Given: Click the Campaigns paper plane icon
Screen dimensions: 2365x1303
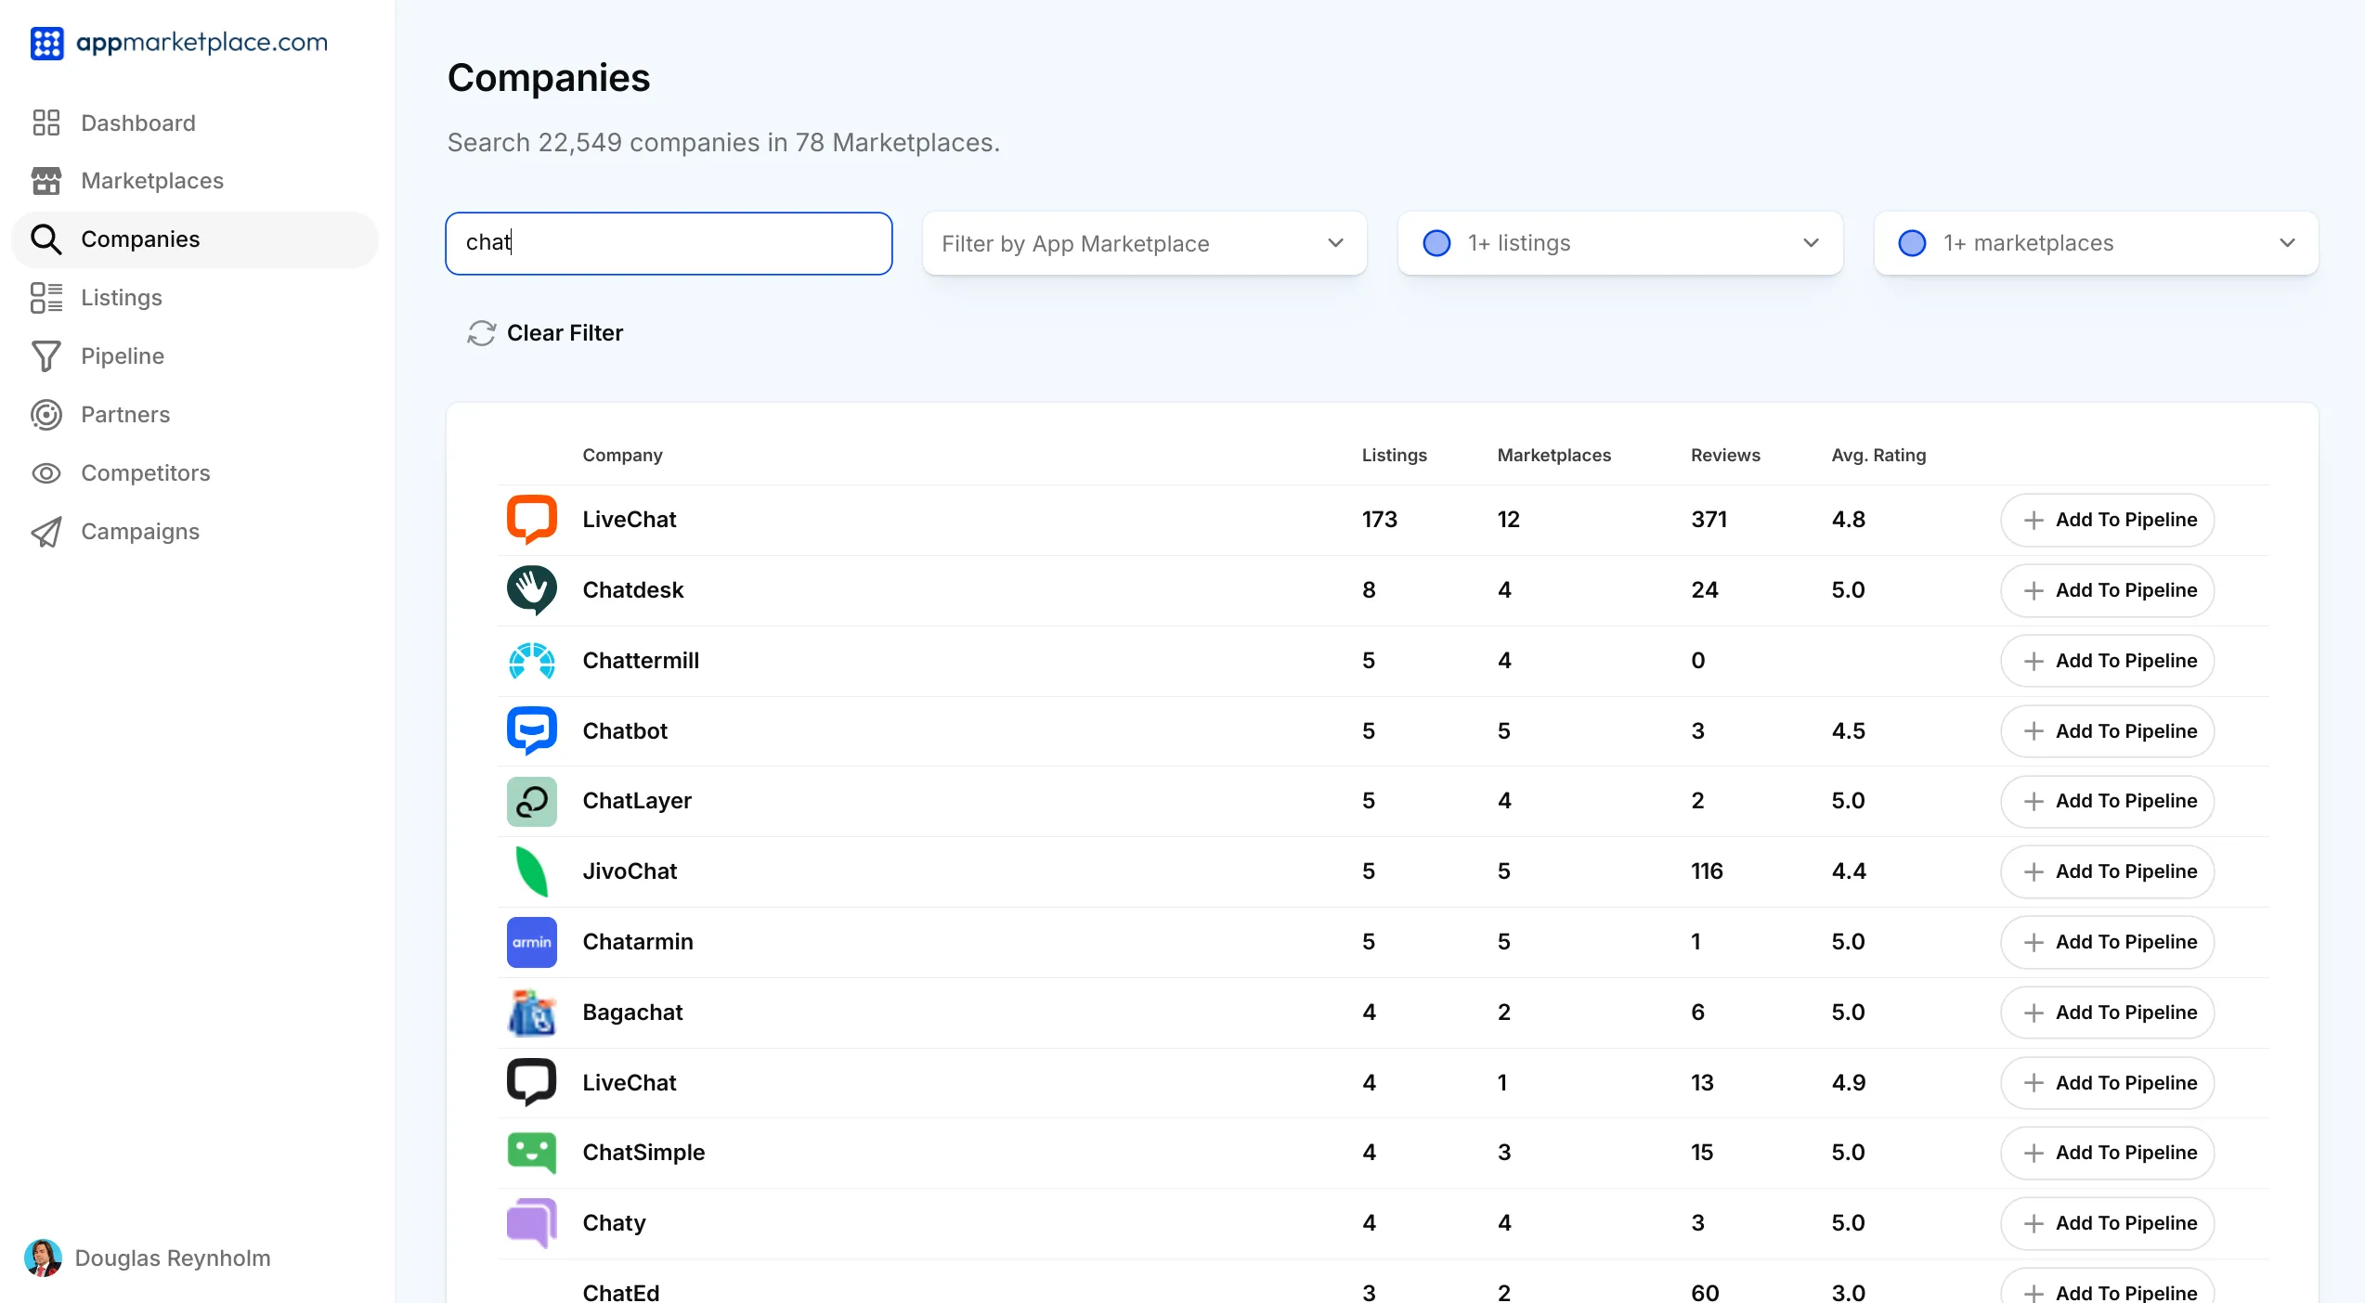Looking at the screenshot, I should pos(46,532).
